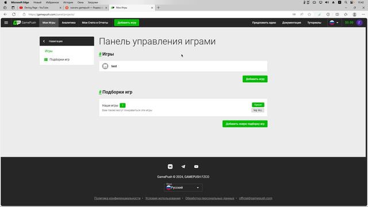Open the test game row

pyautogui.click(x=183, y=66)
